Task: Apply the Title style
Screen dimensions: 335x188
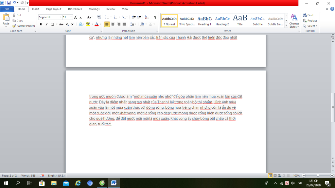Action: click(x=240, y=21)
